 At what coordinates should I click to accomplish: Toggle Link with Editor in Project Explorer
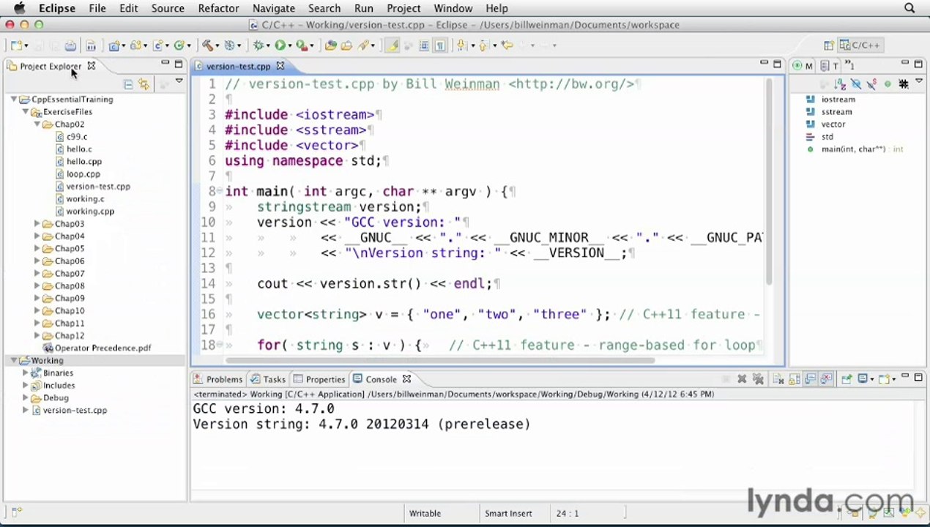click(144, 84)
